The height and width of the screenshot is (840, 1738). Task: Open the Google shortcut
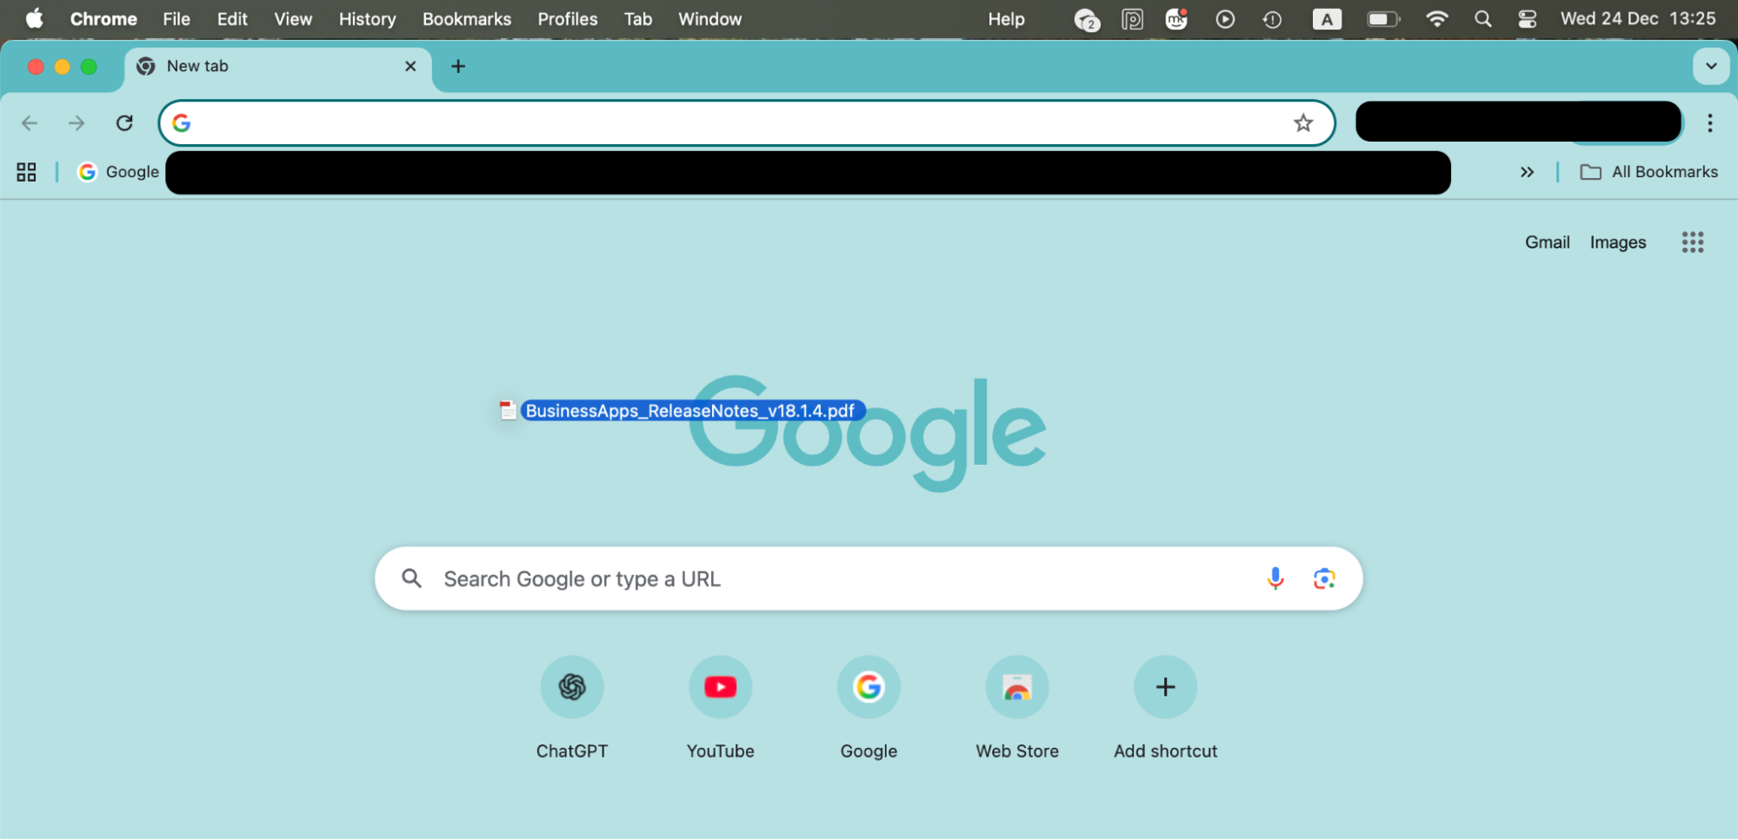coord(868,687)
